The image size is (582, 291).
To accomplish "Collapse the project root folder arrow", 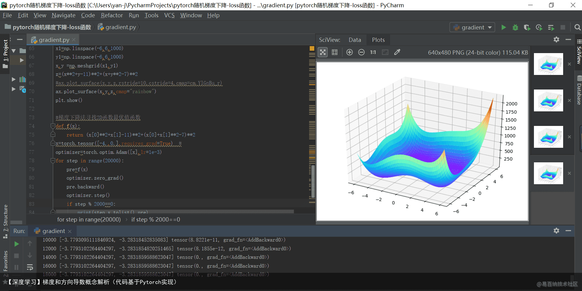I will click(x=14, y=51).
